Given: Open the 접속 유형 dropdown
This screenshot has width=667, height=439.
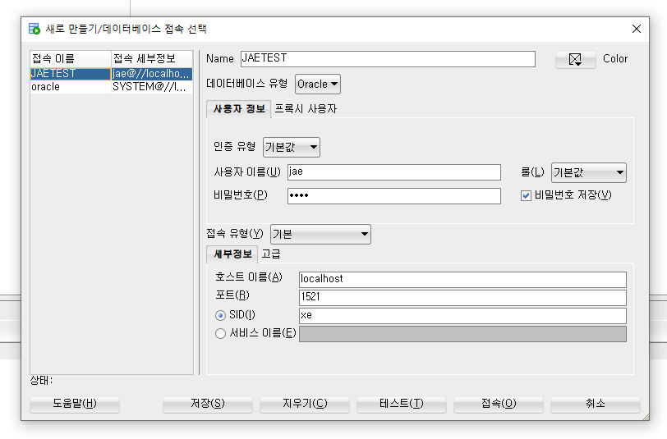Looking at the screenshot, I should click(320, 234).
